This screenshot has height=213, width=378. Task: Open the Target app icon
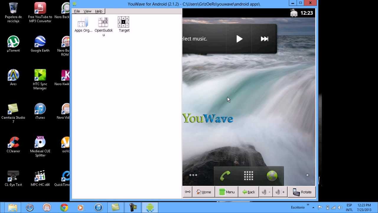(124, 25)
